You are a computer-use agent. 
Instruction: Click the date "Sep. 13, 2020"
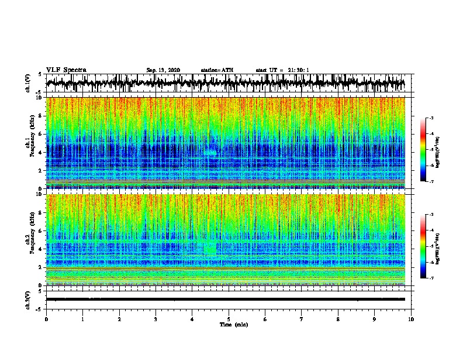(163, 70)
